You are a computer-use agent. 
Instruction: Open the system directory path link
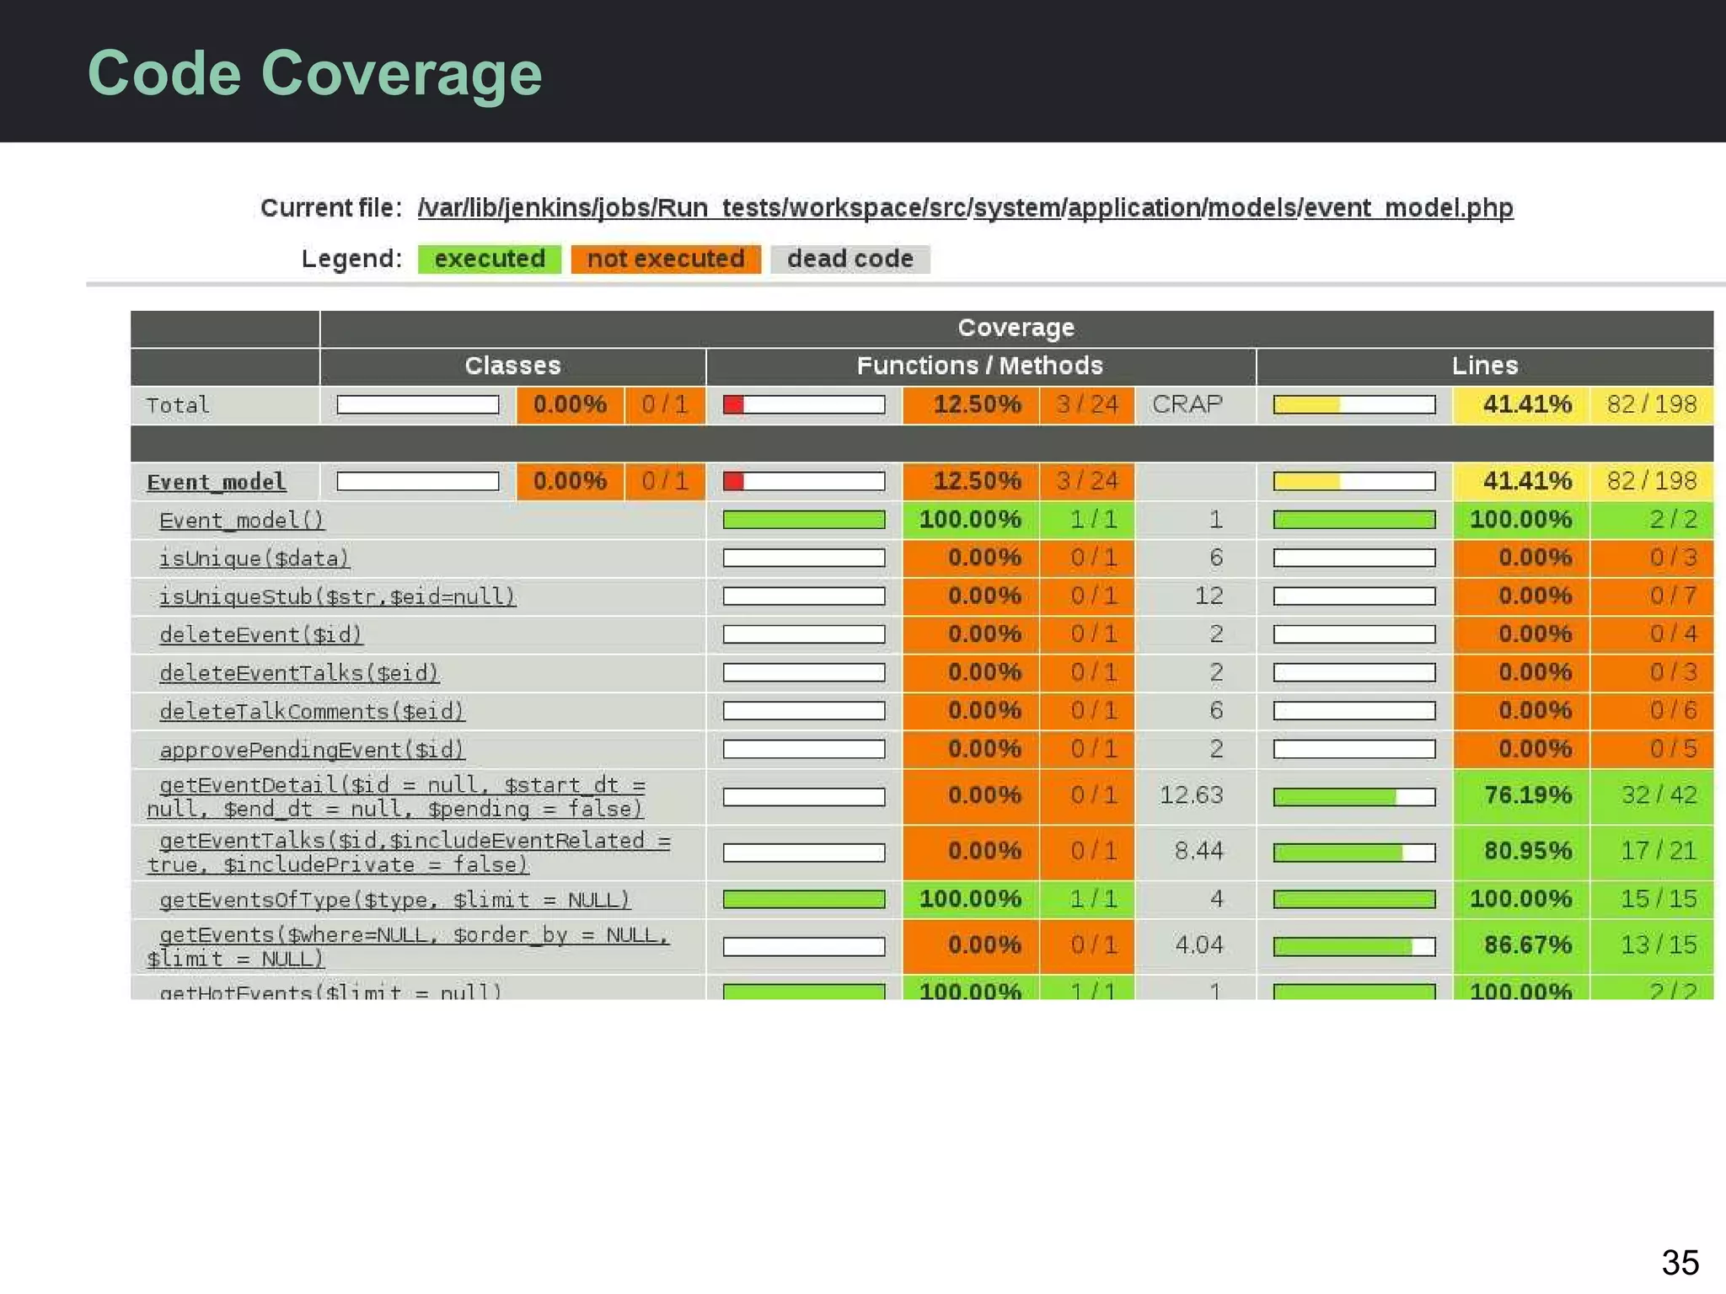pyautogui.click(x=1017, y=208)
